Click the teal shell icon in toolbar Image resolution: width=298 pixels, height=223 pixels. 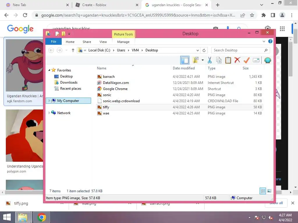tap(267, 60)
